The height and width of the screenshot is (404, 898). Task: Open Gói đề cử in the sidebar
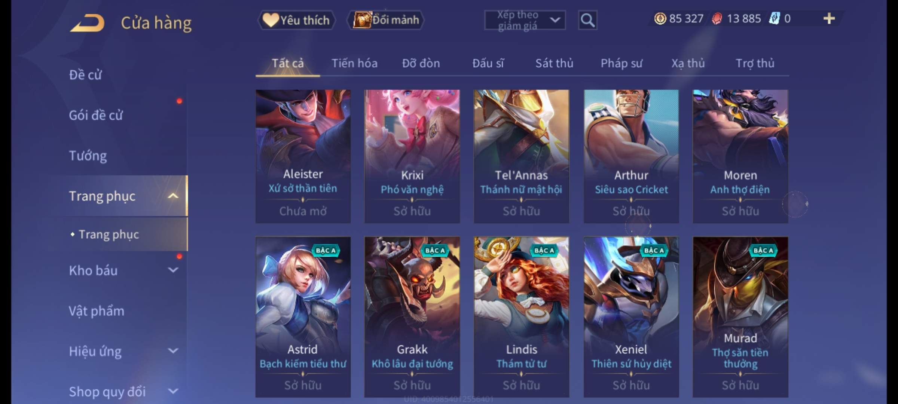[x=96, y=115]
